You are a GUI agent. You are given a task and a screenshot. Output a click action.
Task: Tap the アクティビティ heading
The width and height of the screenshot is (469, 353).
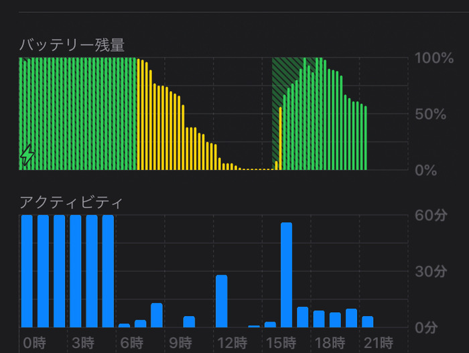pyautogui.click(x=71, y=202)
